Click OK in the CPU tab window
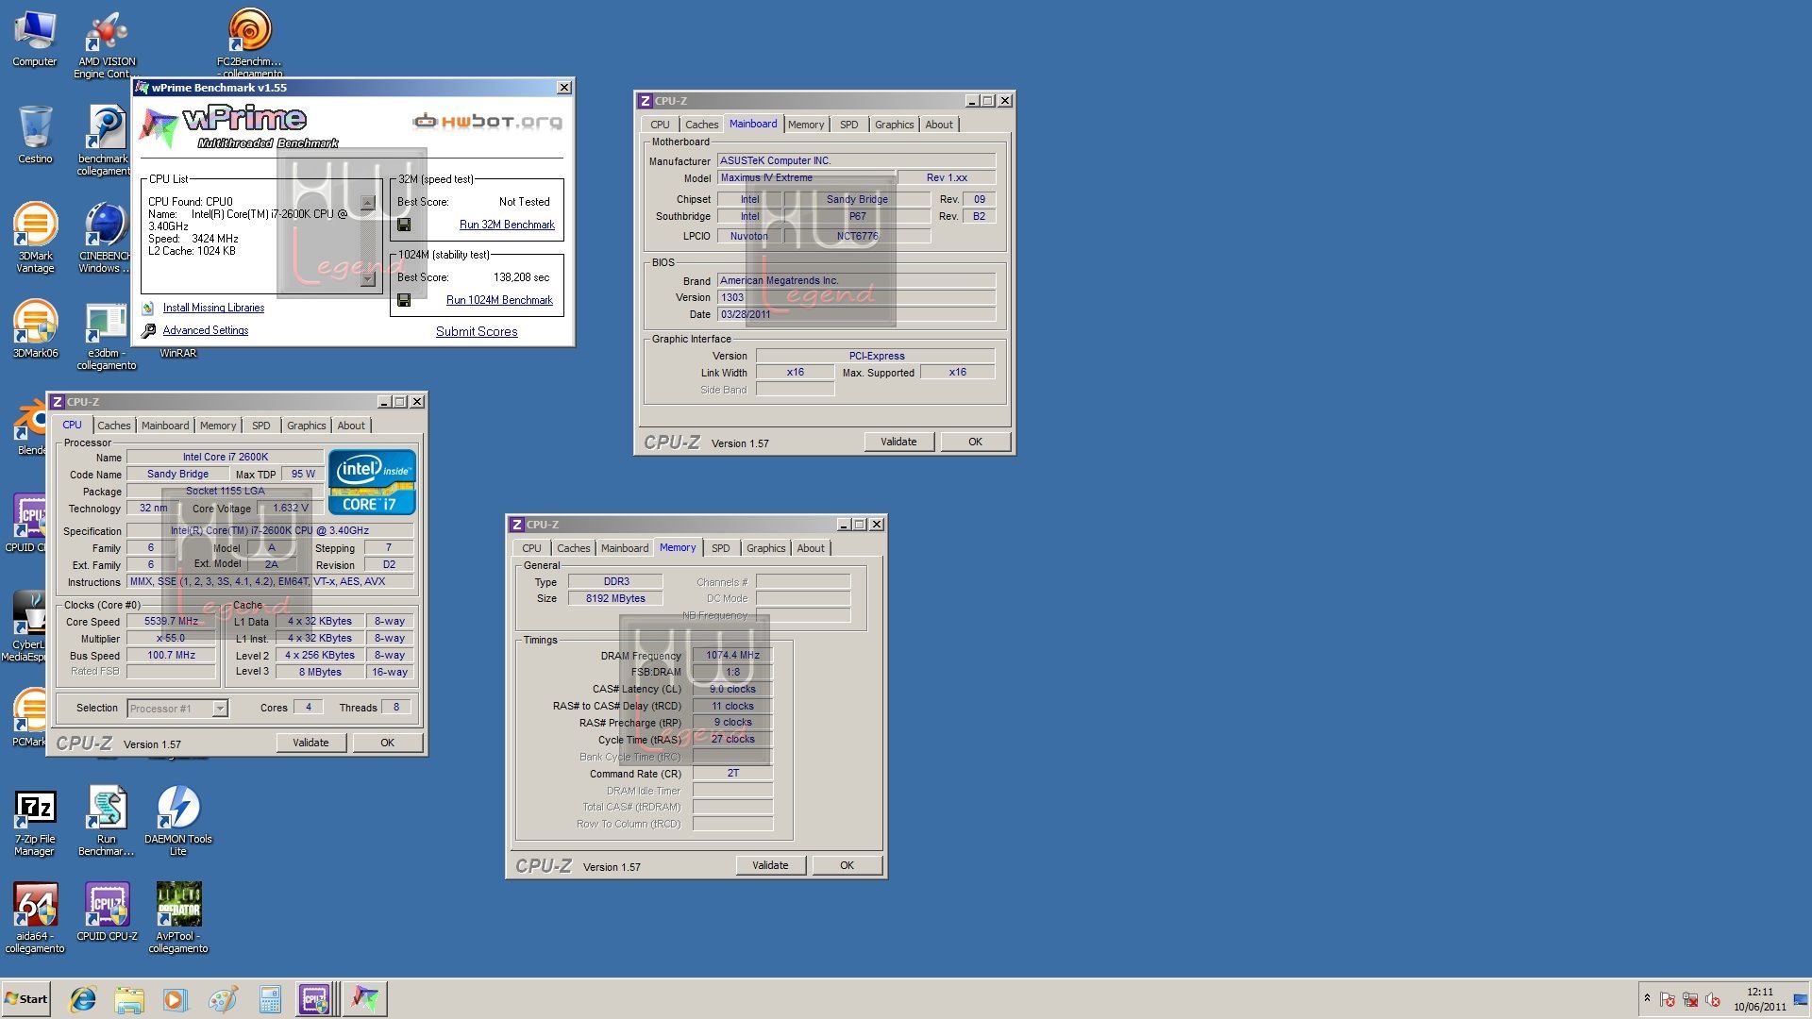Screen dimensions: 1812x1019 (x=387, y=743)
